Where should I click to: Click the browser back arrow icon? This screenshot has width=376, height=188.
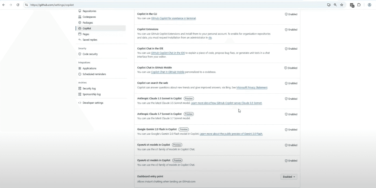point(4,5)
